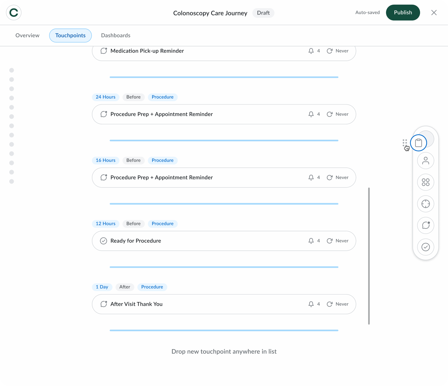Click Procedure tag in 24 Hours row
This screenshot has height=386, width=448.
click(x=163, y=97)
